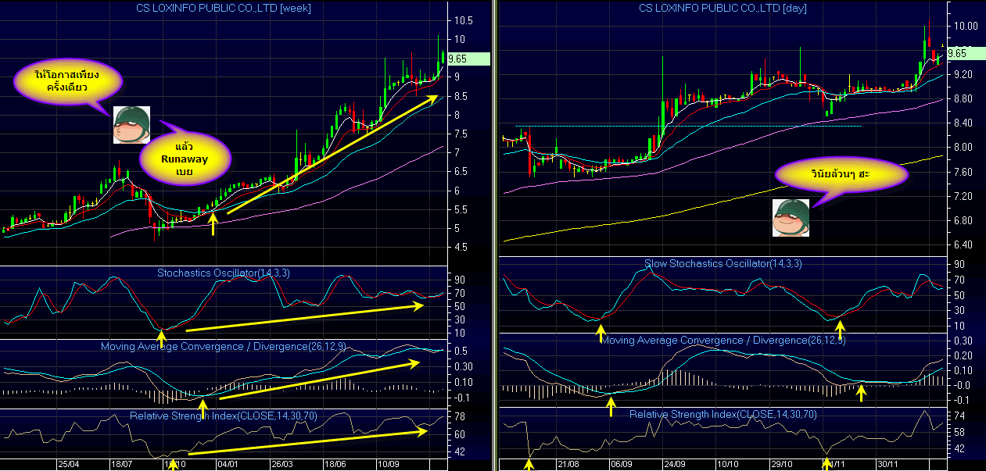This screenshot has width=986, height=471.
Task: Click the 0.5 level on weekly MACD axis
Action: click(460, 351)
